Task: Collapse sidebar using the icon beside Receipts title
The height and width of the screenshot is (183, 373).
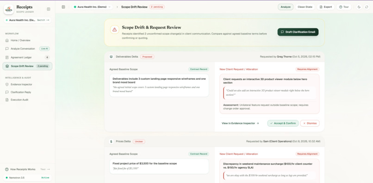Action: [x=49, y=9]
